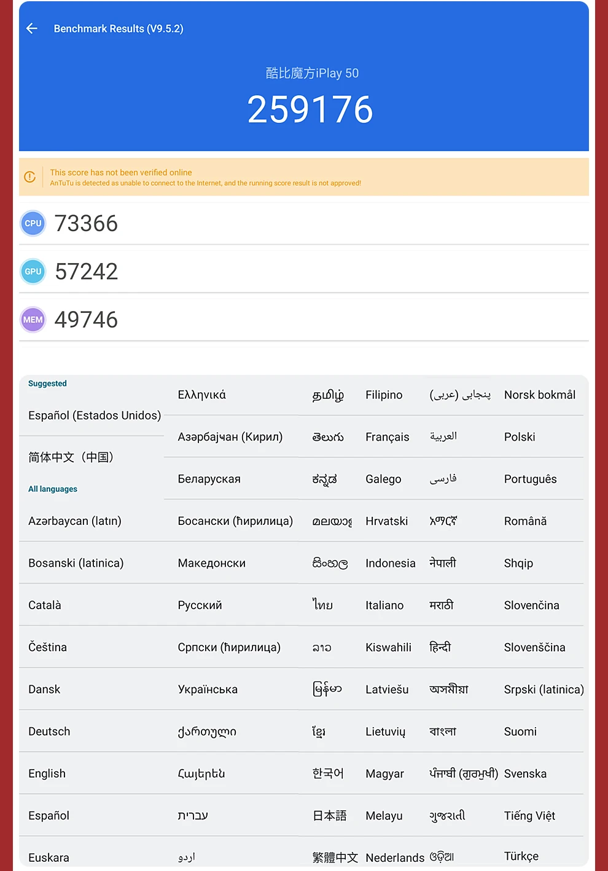608x871 pixels.
Task: Choose Euskara language
Action: click(49, 857)
